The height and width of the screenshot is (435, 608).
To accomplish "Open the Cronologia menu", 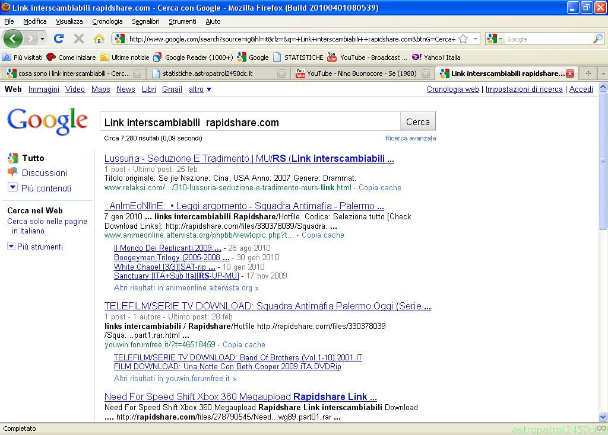I will click(x=107, y=21).
